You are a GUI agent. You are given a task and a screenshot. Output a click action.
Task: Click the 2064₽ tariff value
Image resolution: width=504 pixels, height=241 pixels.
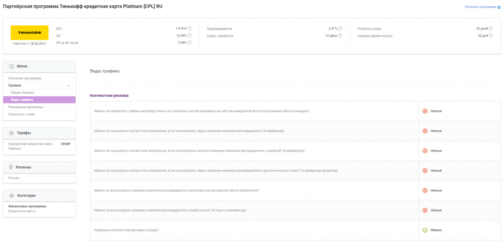65,144
